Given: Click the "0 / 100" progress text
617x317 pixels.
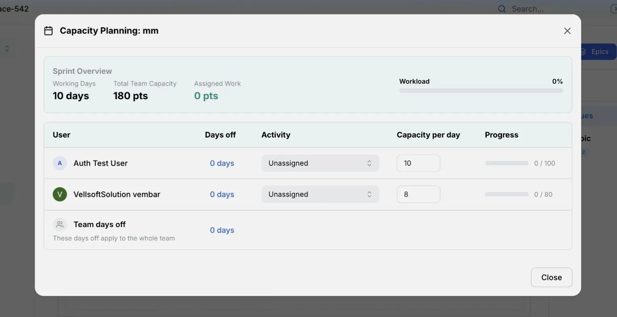Looking at the screenshot, I should pos(544,163).
